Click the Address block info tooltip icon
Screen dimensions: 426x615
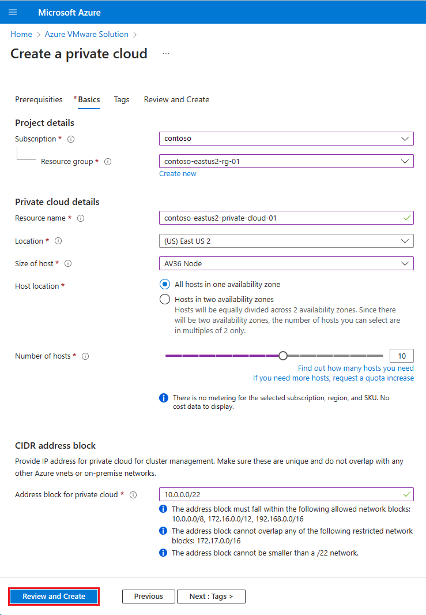pyautogui.click(x=133, y=495)
